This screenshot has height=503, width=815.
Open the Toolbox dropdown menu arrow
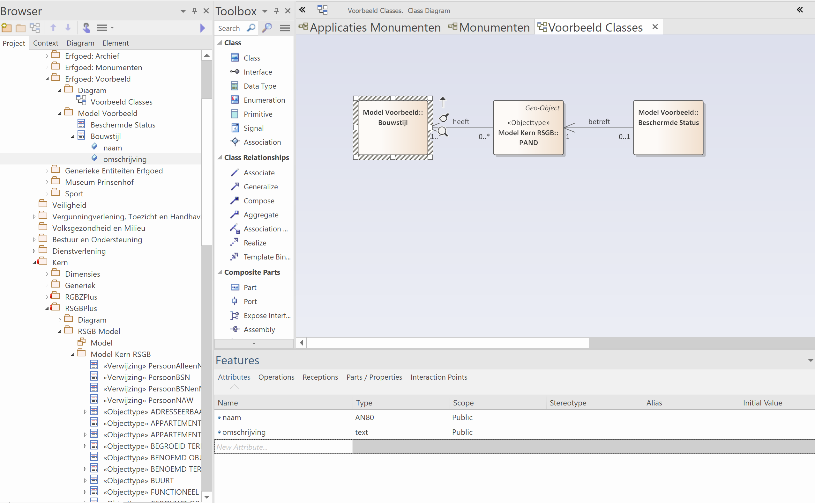pos(265,11)
